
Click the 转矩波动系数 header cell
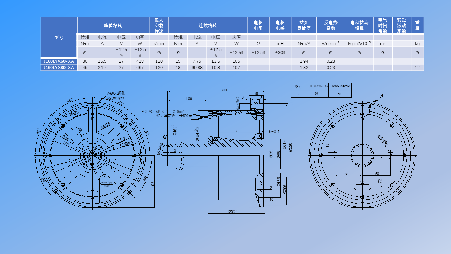click(x=402, y=25)
